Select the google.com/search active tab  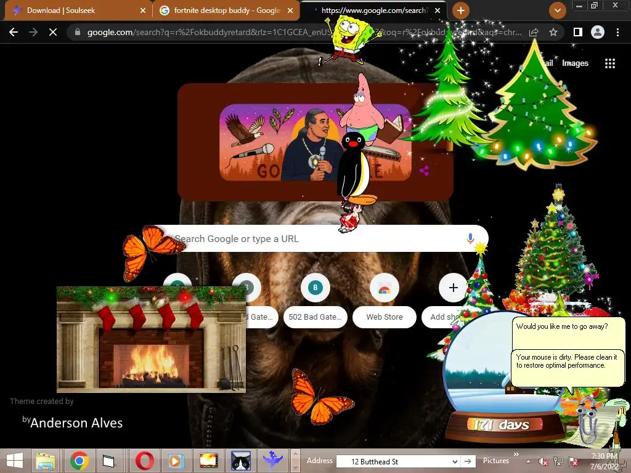pyautogui.click(x=374, y=10)
